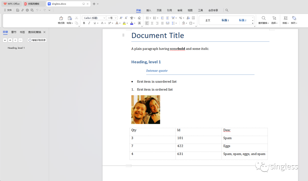This screenshot has height=181, width=308.
Task: Click the Save icon in quick access bar
Action: (x=18, y=10)
